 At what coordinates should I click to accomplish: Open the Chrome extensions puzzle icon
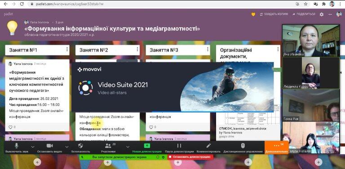[323, 4]
